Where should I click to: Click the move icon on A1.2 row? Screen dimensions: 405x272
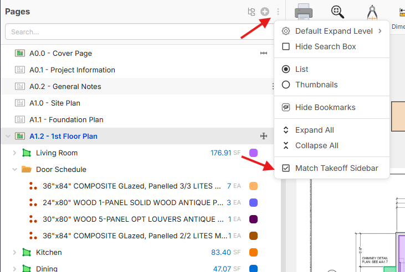point(264,136)
